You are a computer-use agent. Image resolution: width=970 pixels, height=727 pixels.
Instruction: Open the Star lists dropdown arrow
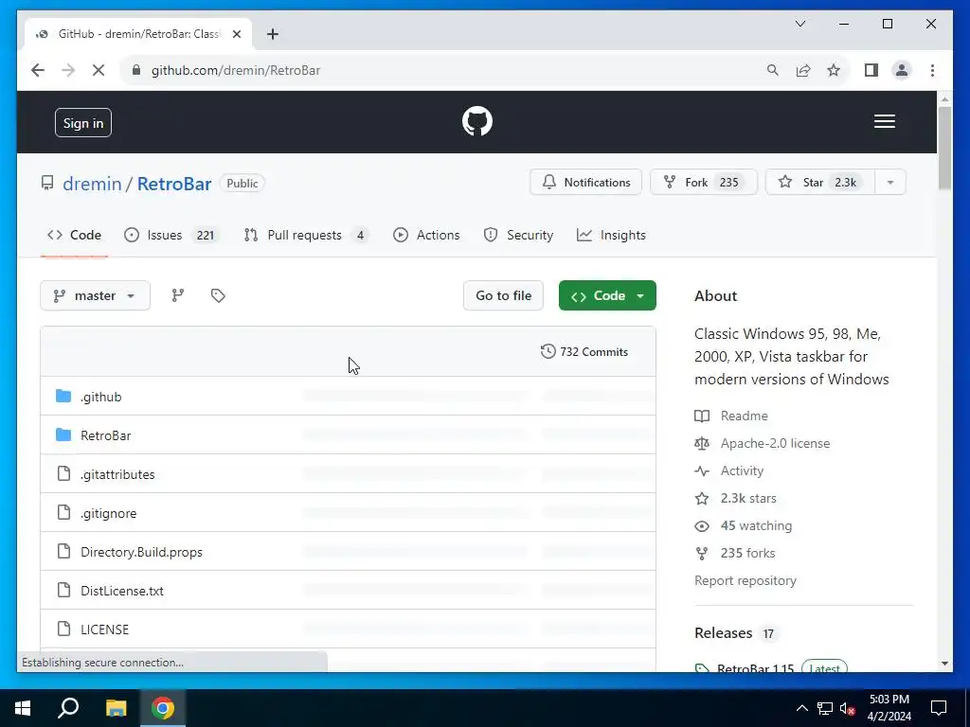pyautogui.click(x=890, y=183)
